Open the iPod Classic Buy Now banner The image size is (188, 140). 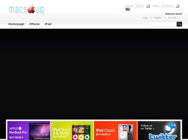click(115, 130)
